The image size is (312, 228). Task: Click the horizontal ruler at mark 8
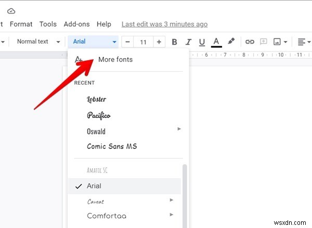(243, 55)
